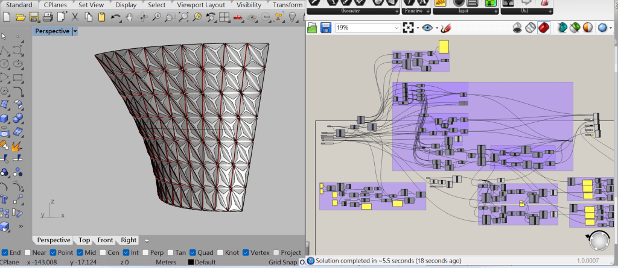
Task: Switch to the Right viewport tab
Action: [129, 240]
